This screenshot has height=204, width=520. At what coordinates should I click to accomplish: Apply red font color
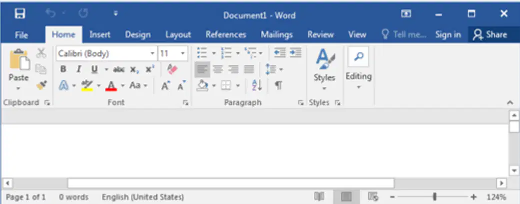[x=111, y=85]
